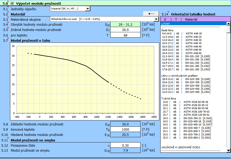Select EN-GJV-350 [5.2200] row
The width and height of the screenshot is (231, 159).
[194, 82]
